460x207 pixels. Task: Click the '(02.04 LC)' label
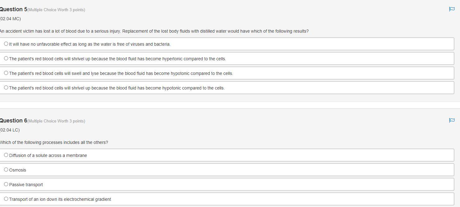click(x=10, y=130)
